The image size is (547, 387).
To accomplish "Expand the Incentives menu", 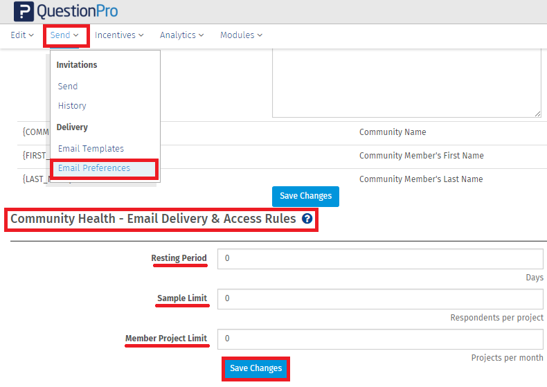I will tap(119, 35).
